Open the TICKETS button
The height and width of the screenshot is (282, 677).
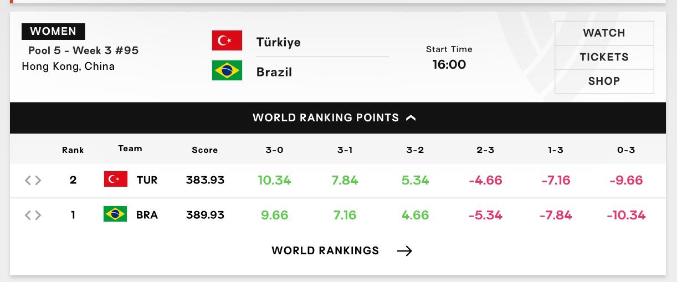pos(604,57)
